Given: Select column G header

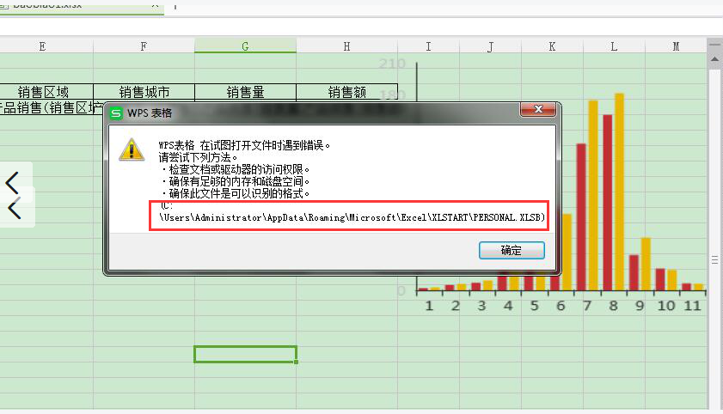Looking at the screenshot, I should (245, 46).
